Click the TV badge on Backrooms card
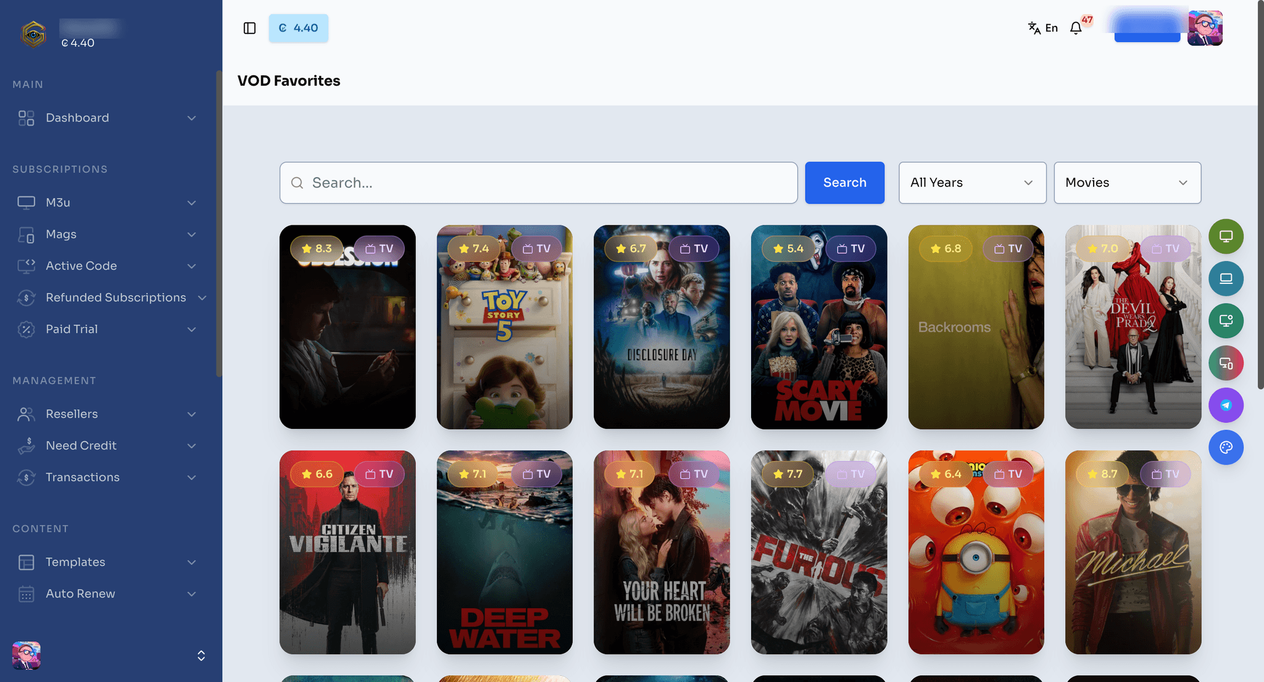1264x682 pixels. tap(1008, 249)
